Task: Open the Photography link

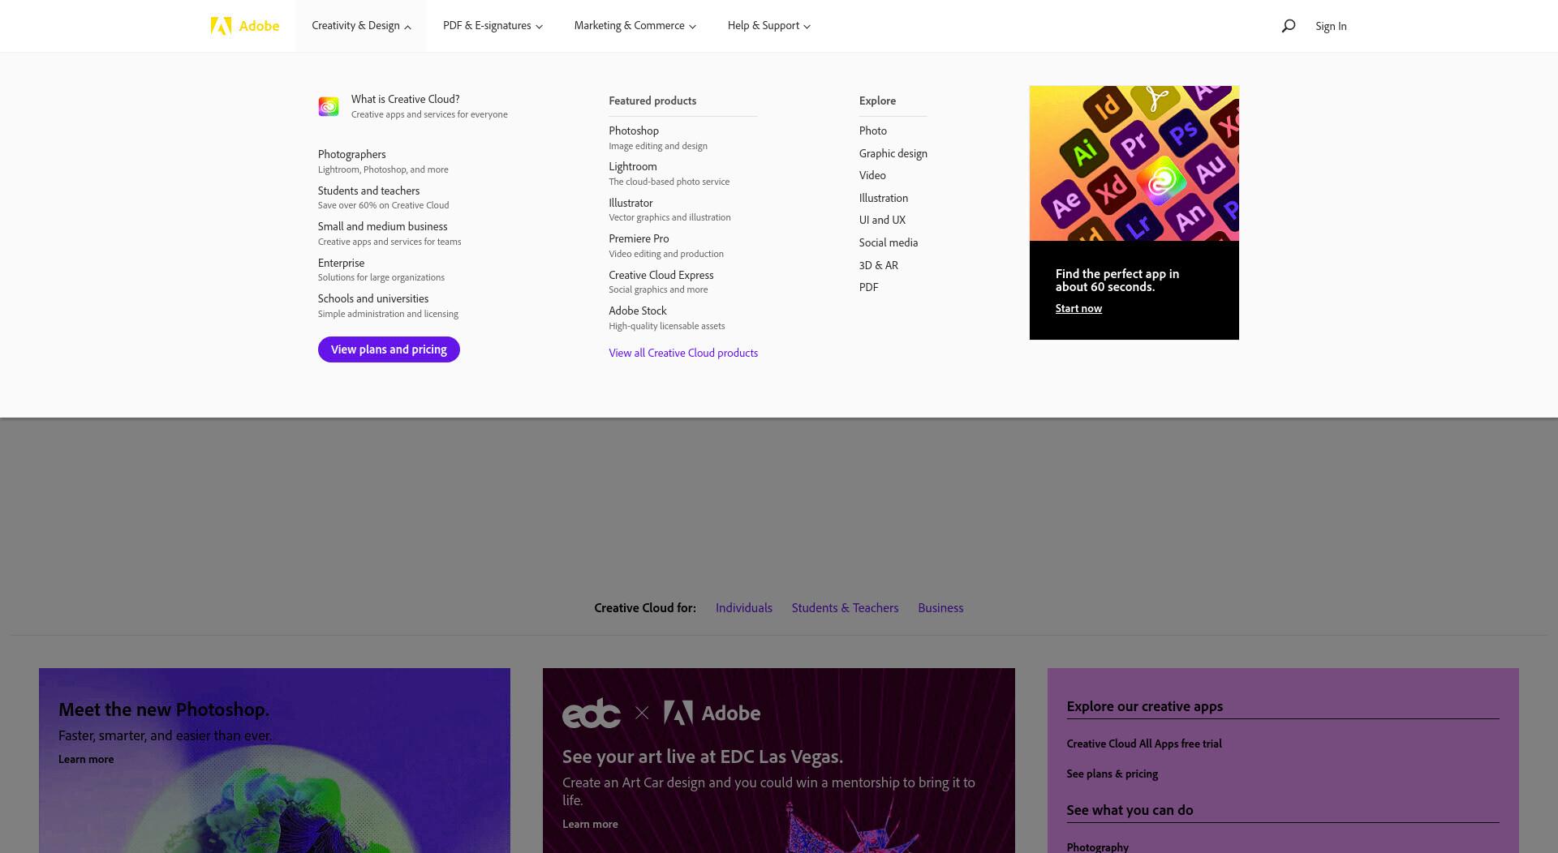Action: click(1097, 847)
